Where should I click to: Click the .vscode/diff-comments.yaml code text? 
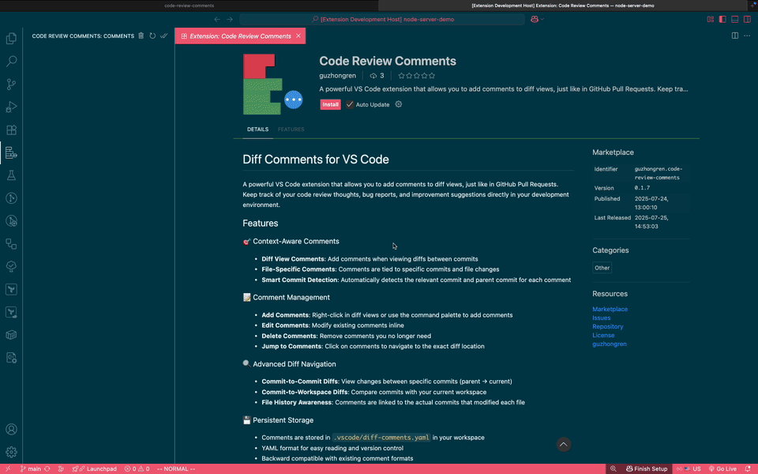381,438
